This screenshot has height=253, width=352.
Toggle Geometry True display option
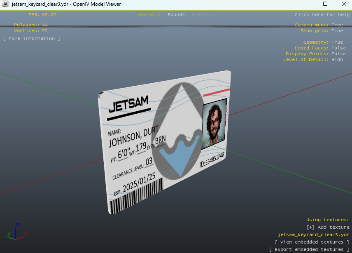click(x=323, y=42)
